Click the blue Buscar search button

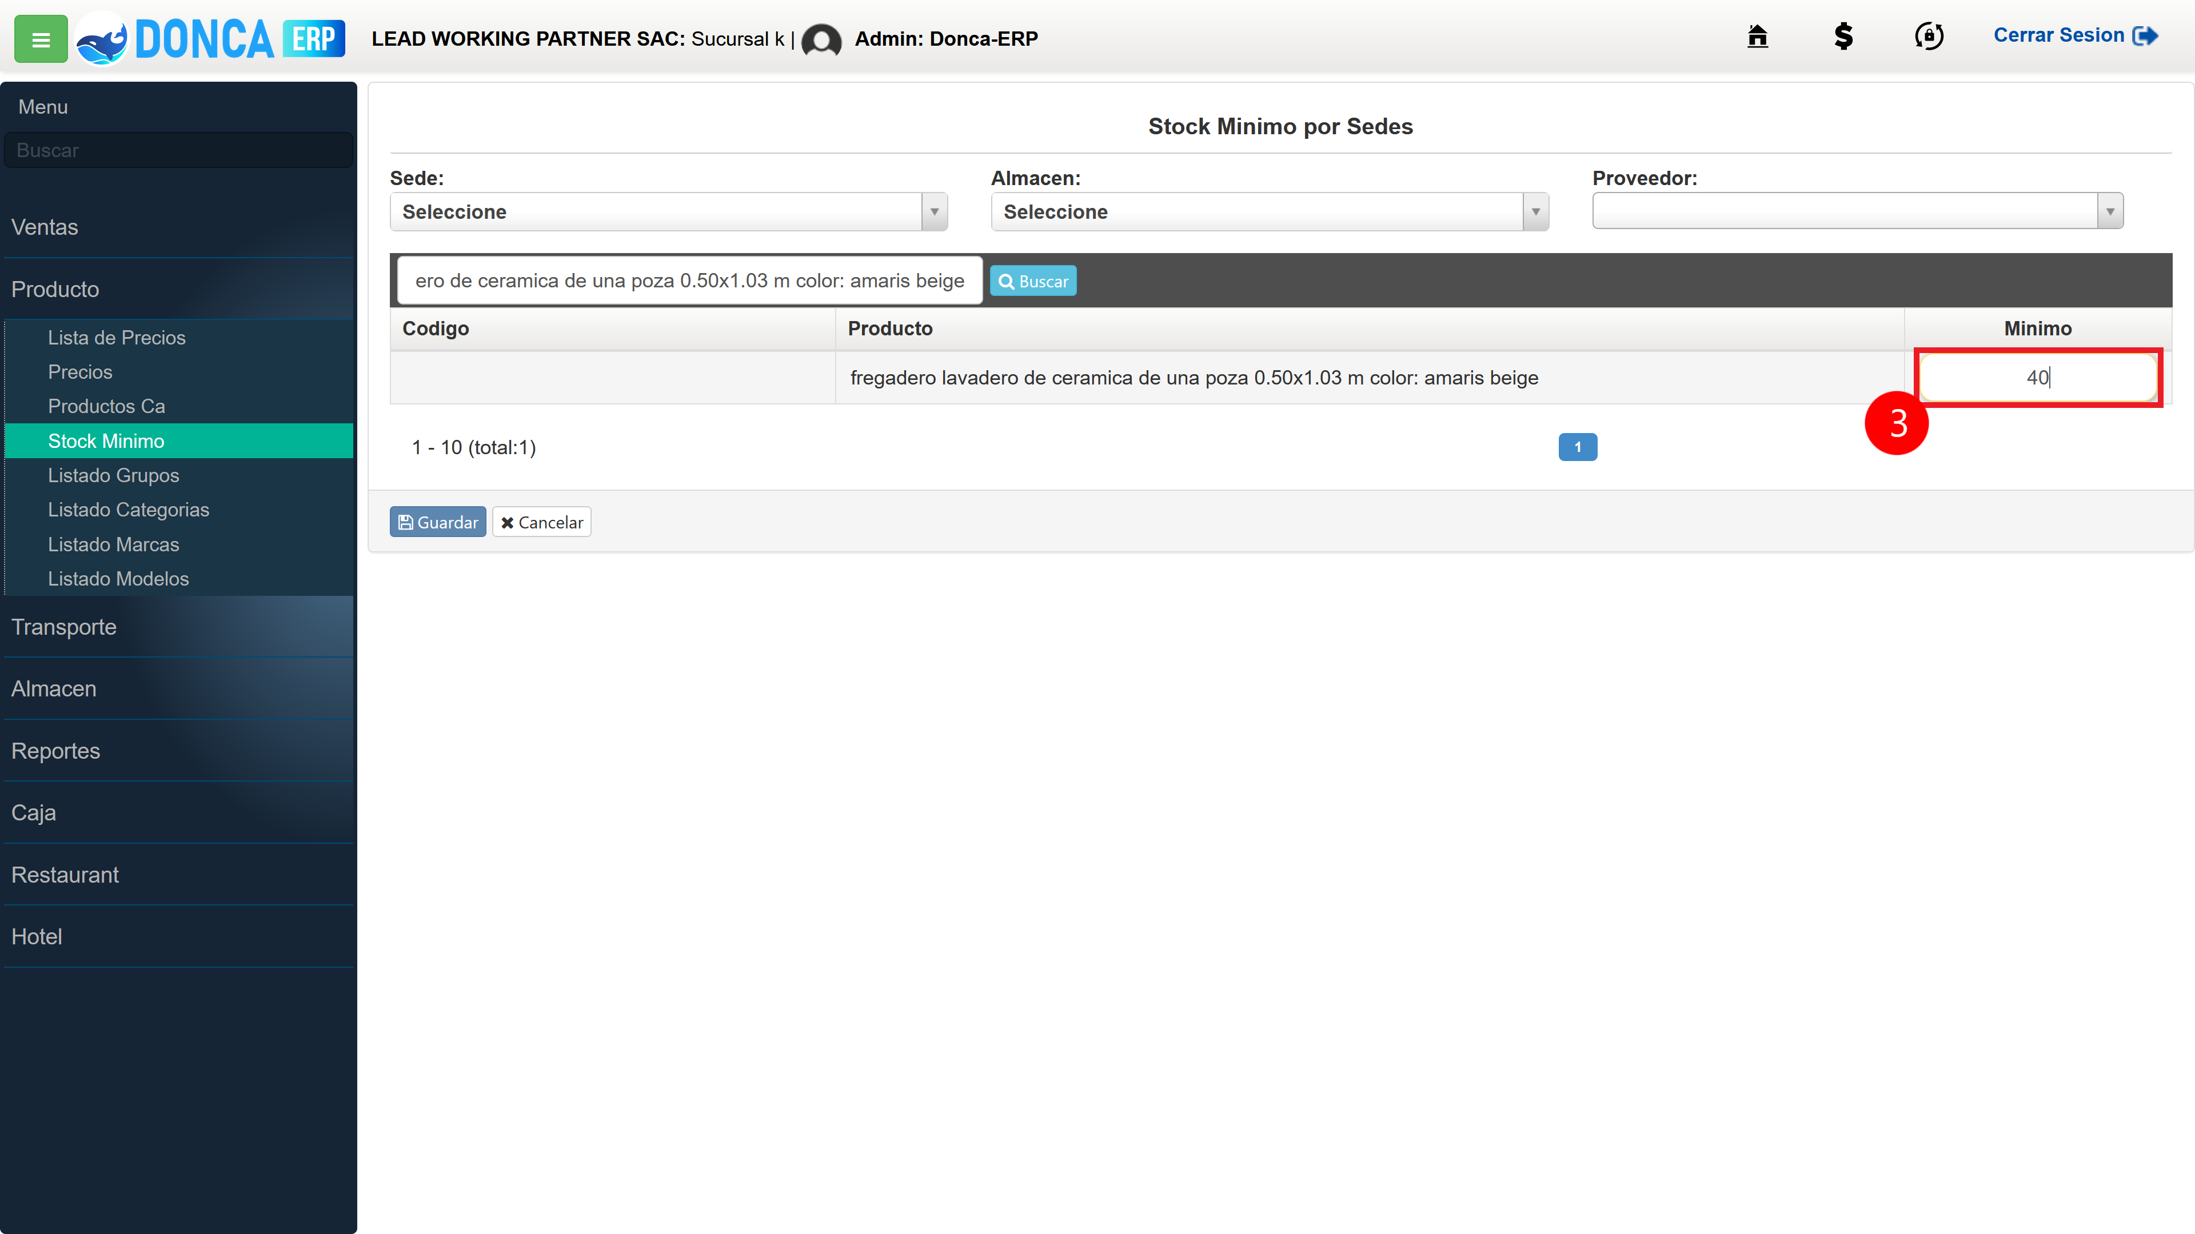coord(1033,281)
